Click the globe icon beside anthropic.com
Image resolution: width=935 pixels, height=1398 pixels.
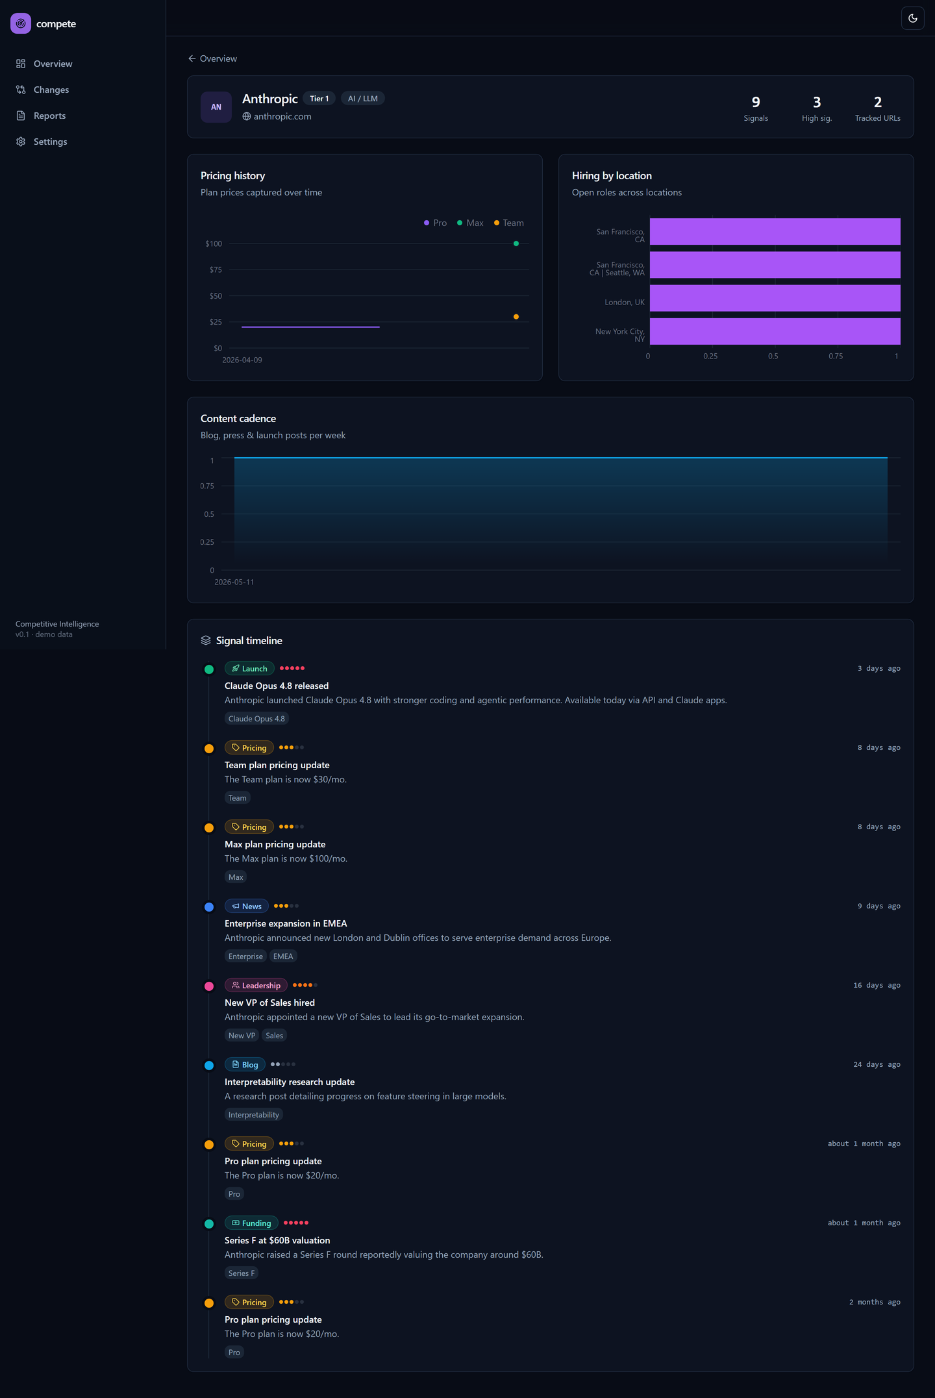[247, 117]
